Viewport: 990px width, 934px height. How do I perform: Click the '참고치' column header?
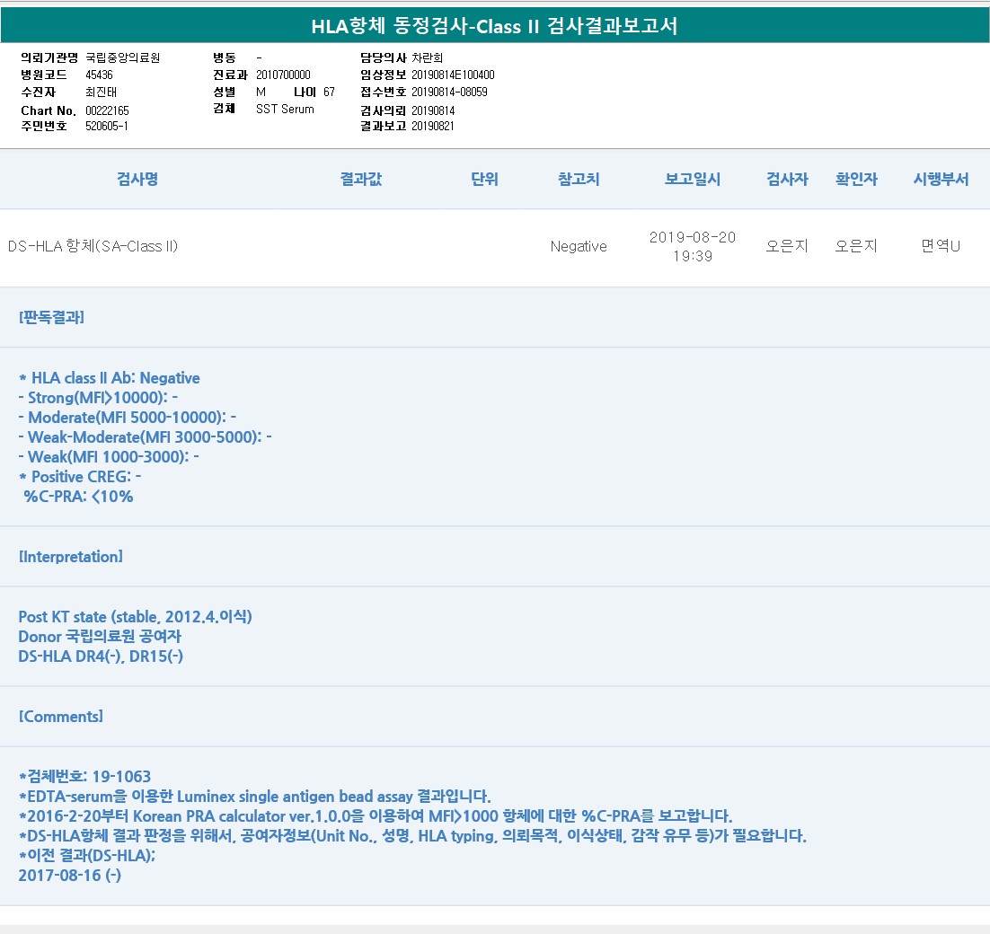click(579, 180)
